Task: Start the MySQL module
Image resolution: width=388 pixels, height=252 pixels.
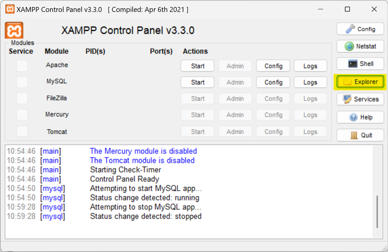Action: pos(198,82)
